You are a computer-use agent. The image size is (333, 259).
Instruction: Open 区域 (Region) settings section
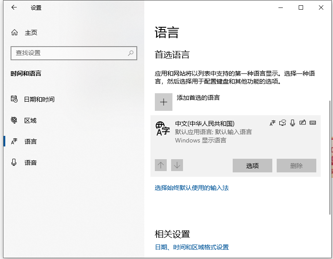(30, 120)
